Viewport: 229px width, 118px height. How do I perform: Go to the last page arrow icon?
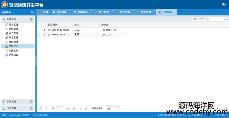[x=86, y=109]
